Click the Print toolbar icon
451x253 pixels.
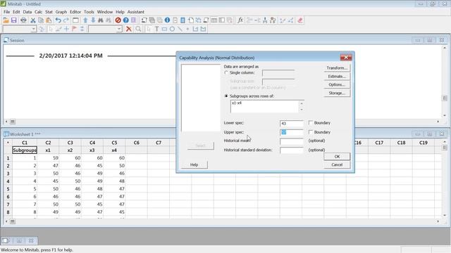pos(23,20)
